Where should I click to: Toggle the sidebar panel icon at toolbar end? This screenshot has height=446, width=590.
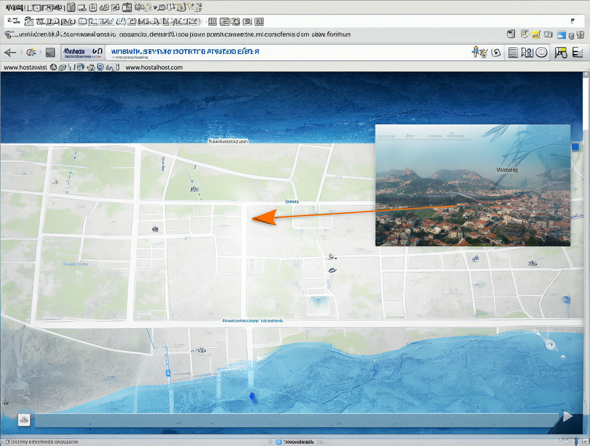coord(577,53)
